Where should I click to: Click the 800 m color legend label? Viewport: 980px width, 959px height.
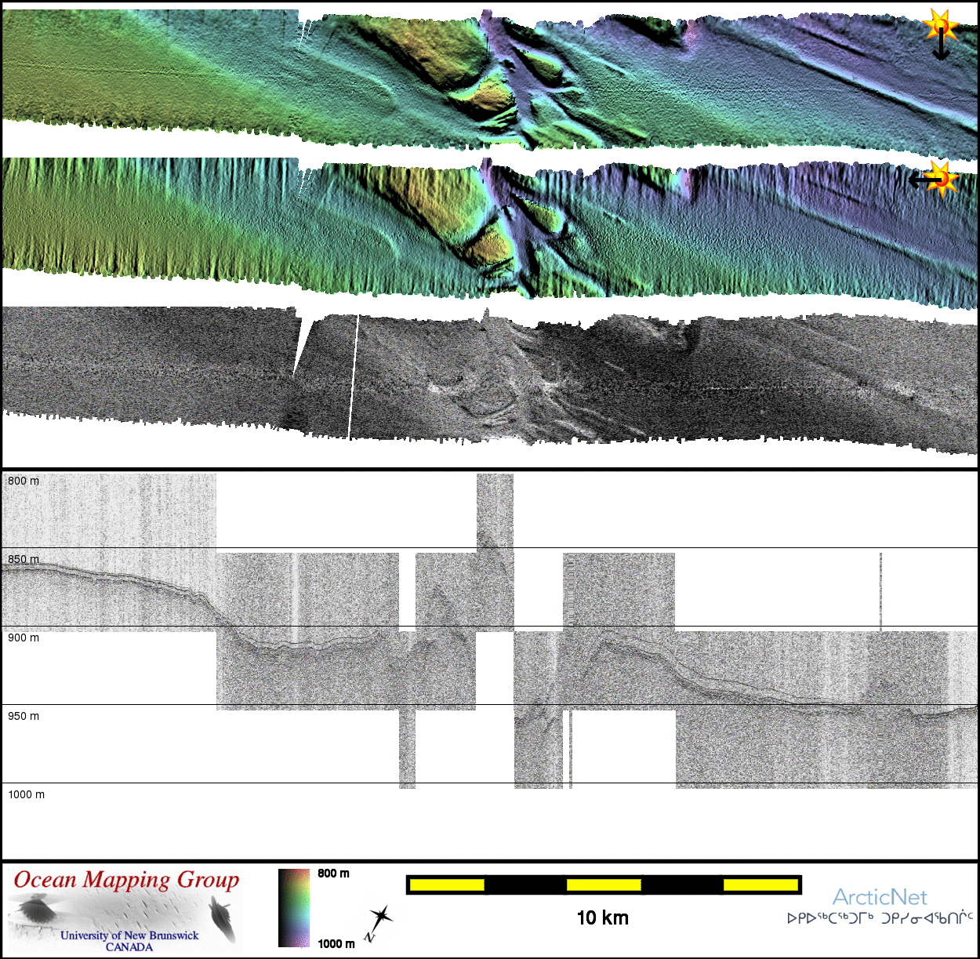pyautogui.click(x=333, y=874)
